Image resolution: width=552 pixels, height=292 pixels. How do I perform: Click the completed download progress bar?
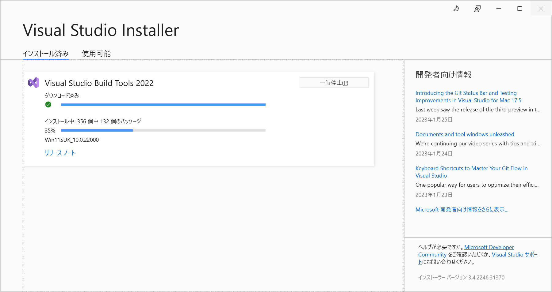(x=163, y=105)
